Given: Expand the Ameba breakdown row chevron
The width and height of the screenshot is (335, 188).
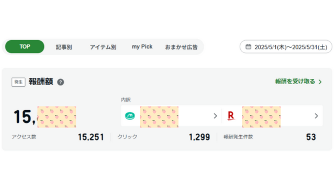Looking at the screenshot, I should (215, 116).
